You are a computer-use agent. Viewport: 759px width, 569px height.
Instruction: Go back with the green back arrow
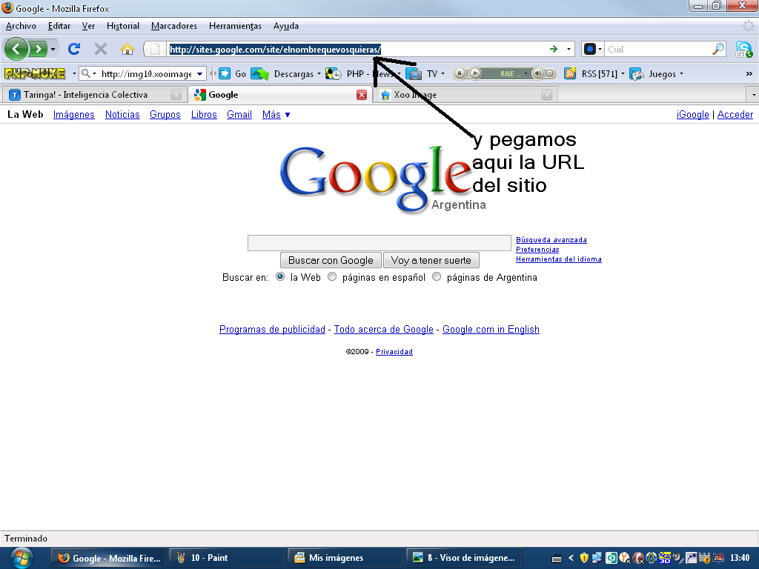(16, 49)
